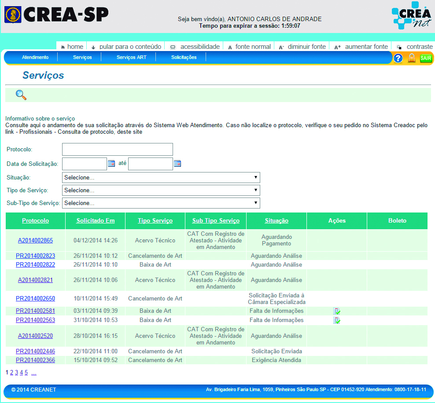Expand the Situação dropdown
The image size is (435, 403).
161,177
